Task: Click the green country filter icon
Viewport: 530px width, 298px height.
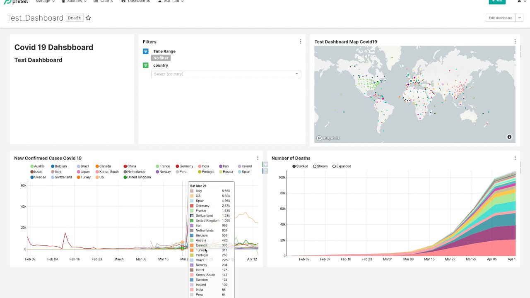Action: point(146,65)
